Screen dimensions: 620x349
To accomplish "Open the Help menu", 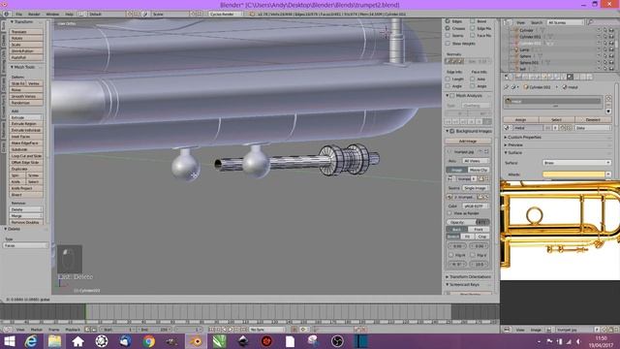I will pyautogui.click(x=69, y=14).
